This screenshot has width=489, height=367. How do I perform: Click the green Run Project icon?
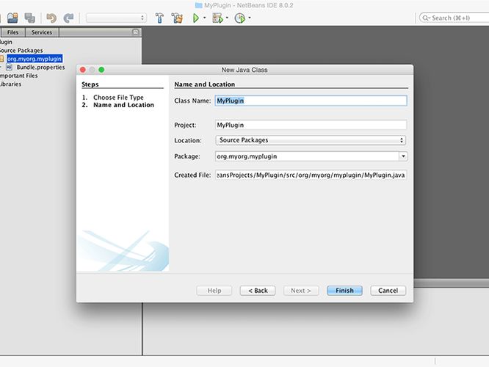[x=196, y=18]
